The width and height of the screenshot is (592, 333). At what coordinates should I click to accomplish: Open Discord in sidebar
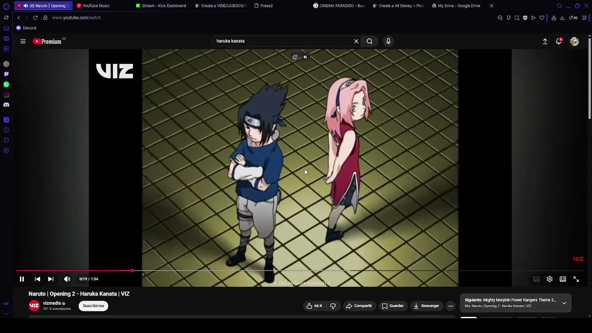pos(6,105)
